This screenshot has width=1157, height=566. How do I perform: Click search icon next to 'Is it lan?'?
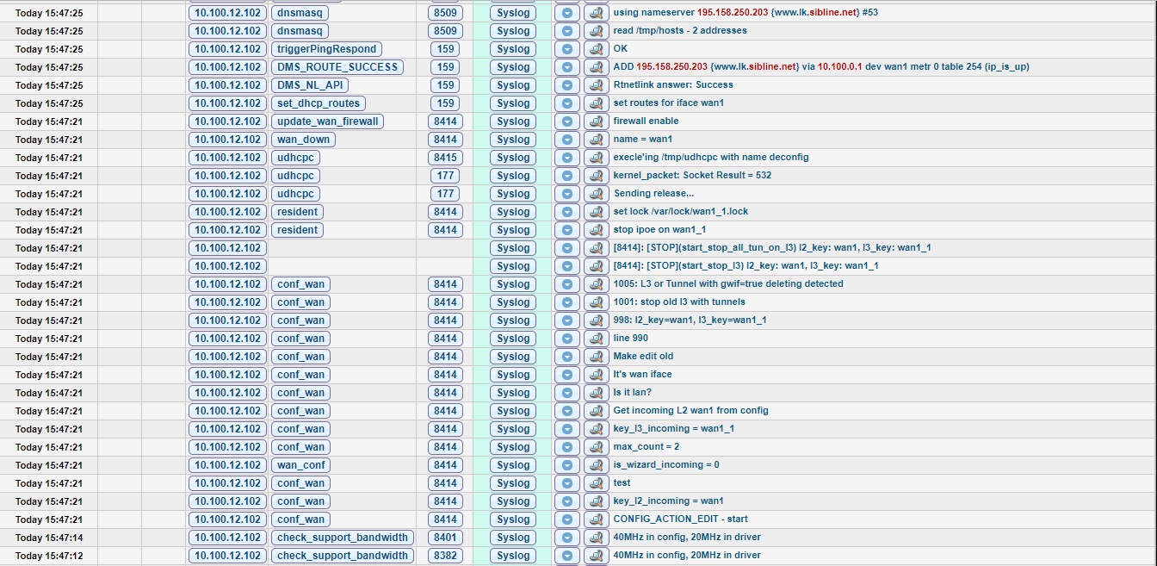(595, 393)
